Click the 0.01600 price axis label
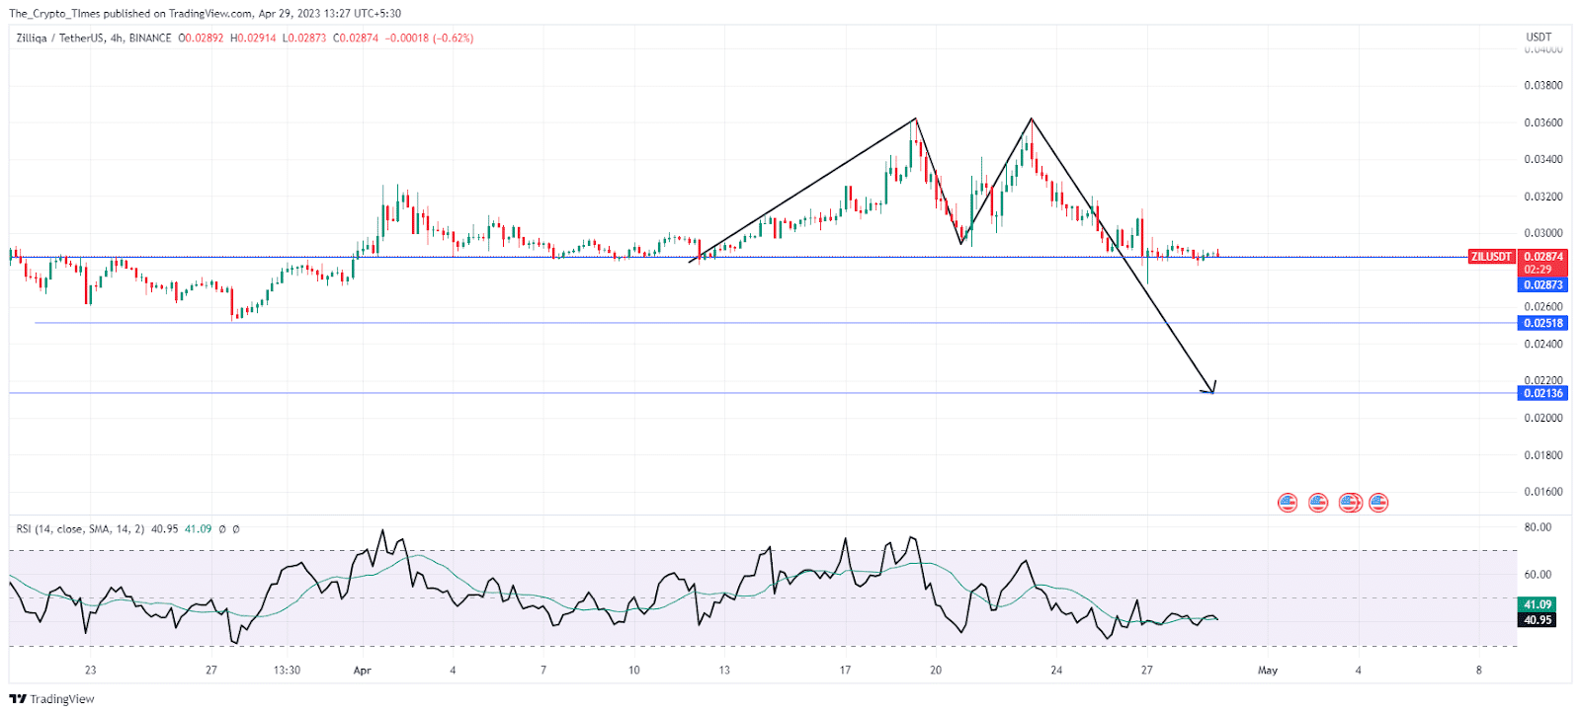This screenshot has width=1581, height=715. (x=1543, y=492)
